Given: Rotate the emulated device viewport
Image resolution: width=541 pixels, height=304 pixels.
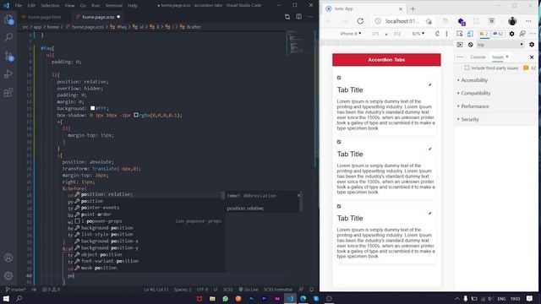Looking at the screenshot, I should point(438,34).
